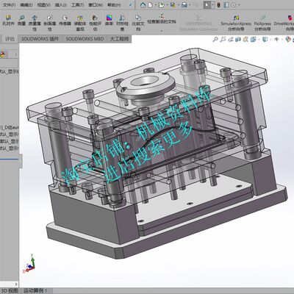Viewport: 294px width, 294px height.
Task: Pin the menu bar with pushpin icon
Action: [x=131, y=5]
